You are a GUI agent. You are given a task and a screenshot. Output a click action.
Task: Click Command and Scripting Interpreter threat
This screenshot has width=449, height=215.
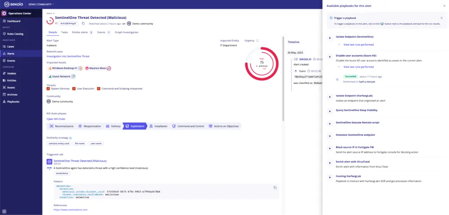(120, 89)
